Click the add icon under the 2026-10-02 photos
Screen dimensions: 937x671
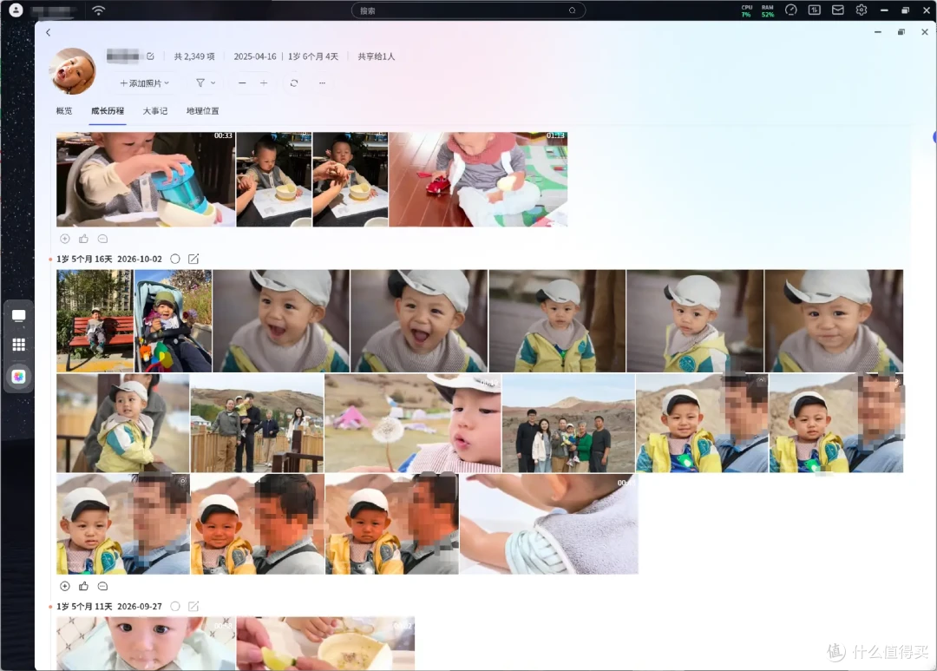coord(65,586)
